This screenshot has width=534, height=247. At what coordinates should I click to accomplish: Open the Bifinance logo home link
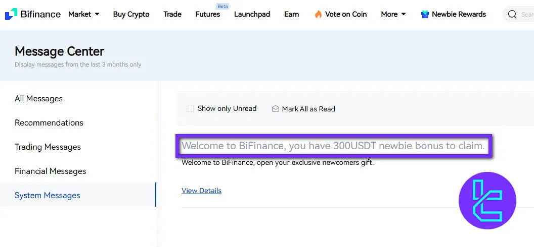(33, 14)
